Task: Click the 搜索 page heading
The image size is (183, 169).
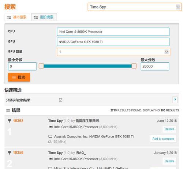Action: pos(10,7)
